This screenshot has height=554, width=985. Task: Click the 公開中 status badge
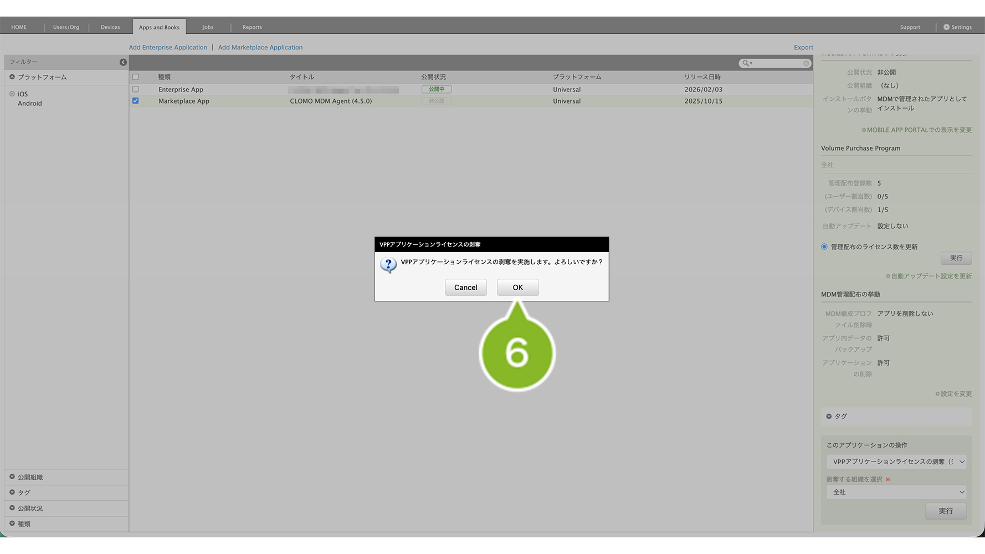[x=436, y=89]
